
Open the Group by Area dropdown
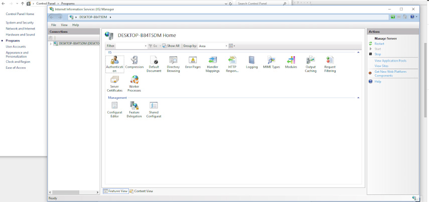point(226,46)
